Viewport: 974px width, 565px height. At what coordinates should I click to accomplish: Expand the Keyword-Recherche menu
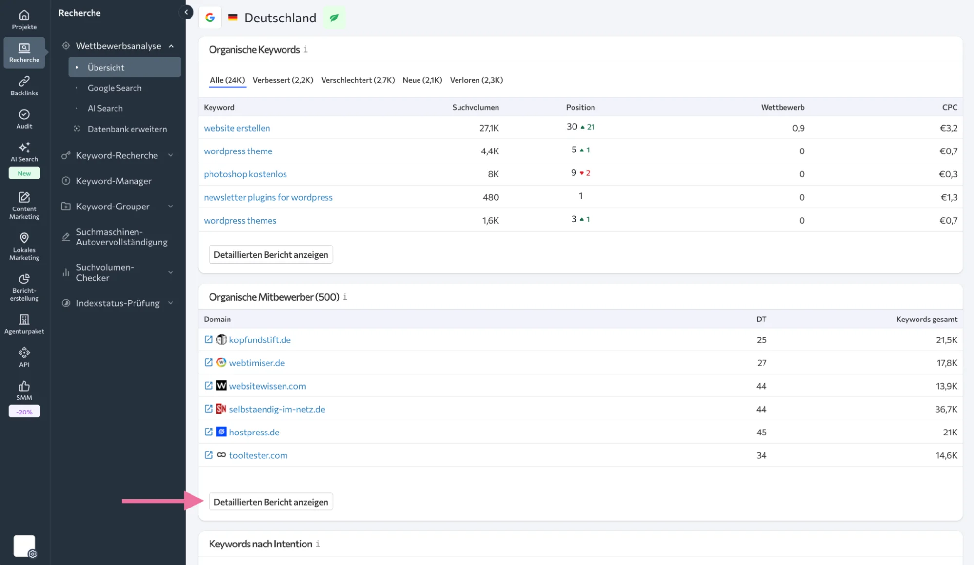[171, 155]
